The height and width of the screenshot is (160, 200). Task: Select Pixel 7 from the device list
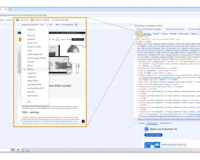point(35,51)
